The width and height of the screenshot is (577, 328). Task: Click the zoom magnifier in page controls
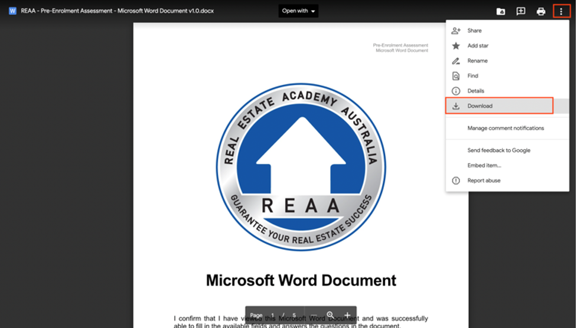(x=331, y=315)
